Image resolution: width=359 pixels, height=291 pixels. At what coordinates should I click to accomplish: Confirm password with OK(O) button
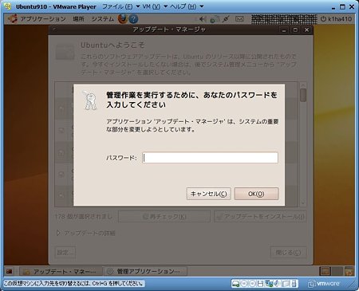coord(256,194)
